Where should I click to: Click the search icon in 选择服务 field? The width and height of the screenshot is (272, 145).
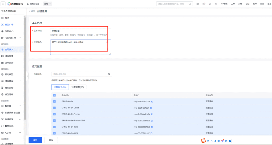tap(109, 74)
